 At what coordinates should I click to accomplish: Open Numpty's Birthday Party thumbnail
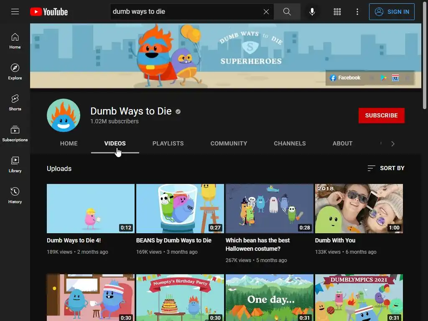click(x=180, y=298)
